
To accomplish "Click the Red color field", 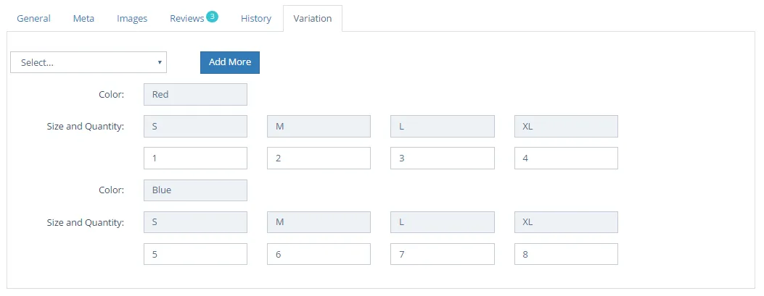I will coord(195,94).
